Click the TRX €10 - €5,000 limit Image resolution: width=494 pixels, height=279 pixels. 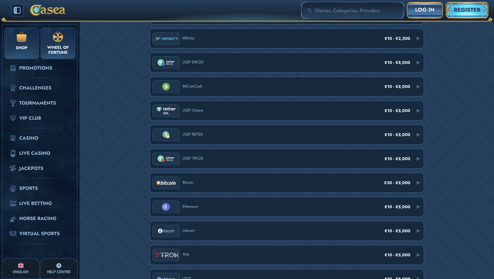pyautogui.click(x=397, y=255)
